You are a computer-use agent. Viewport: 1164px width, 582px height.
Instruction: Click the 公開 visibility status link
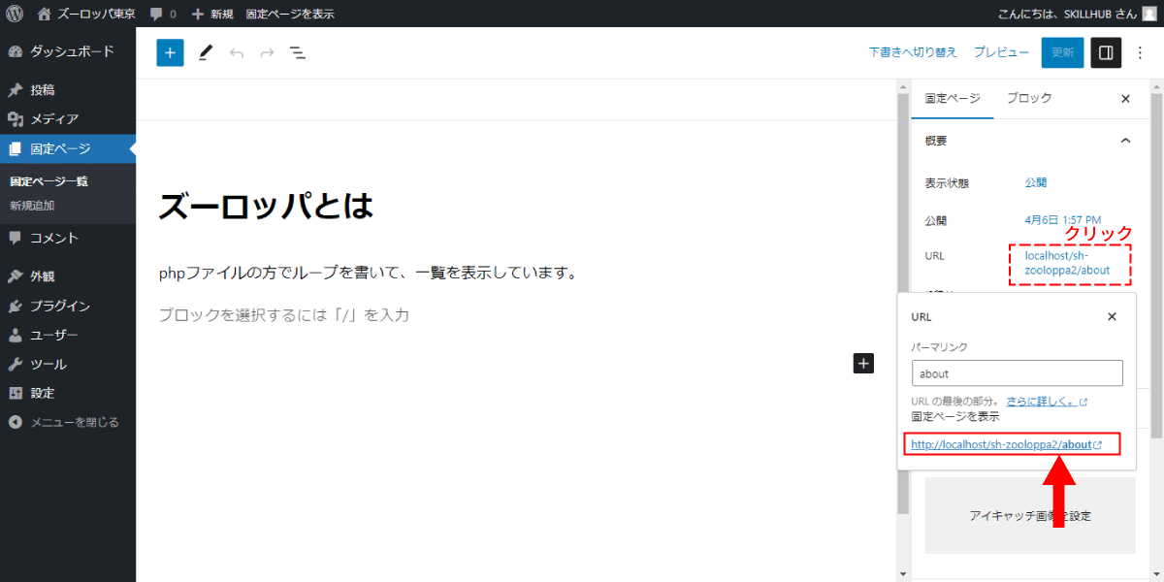(1036, 182)
